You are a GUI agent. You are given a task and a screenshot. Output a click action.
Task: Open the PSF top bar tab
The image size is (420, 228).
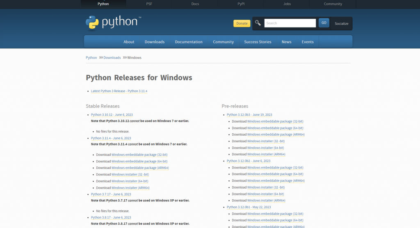point(149,4)
